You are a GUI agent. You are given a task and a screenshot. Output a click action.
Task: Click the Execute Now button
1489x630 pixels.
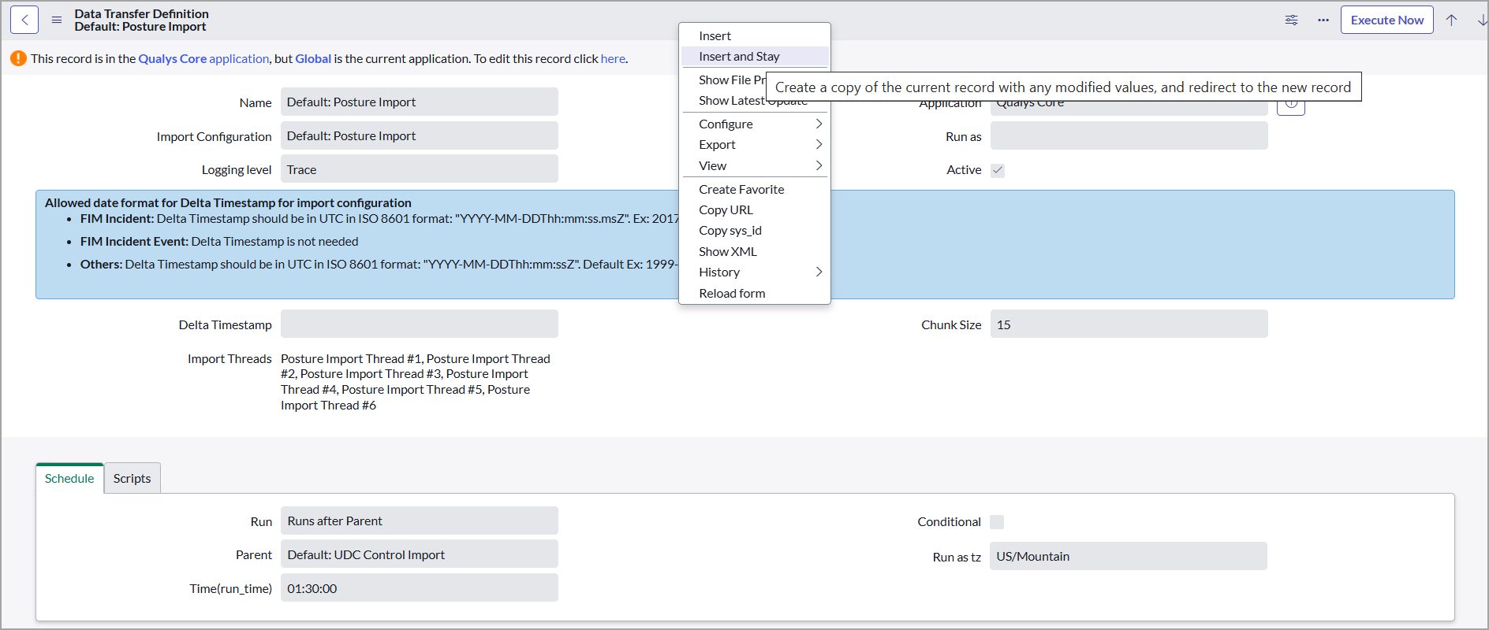point(1387,20)
